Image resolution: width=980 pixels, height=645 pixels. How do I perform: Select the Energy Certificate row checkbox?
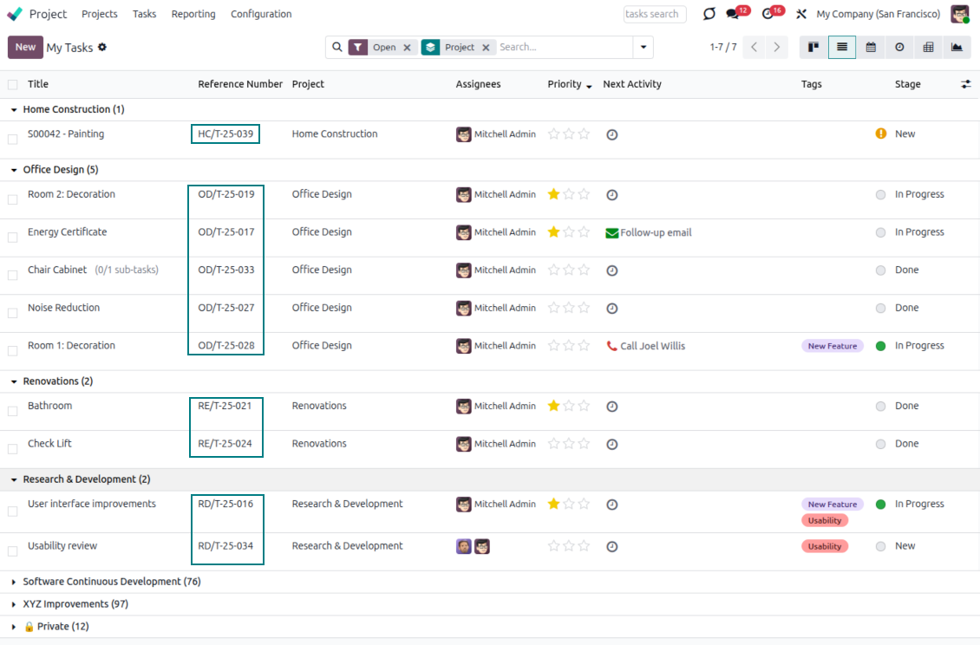(x=12, y=237)
